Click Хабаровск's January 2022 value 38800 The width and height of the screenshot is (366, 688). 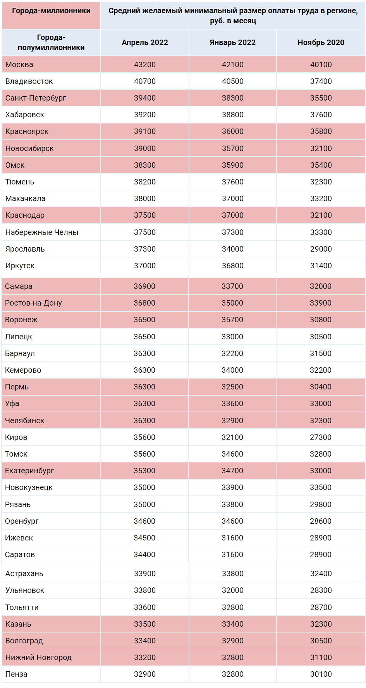[232, 115]
